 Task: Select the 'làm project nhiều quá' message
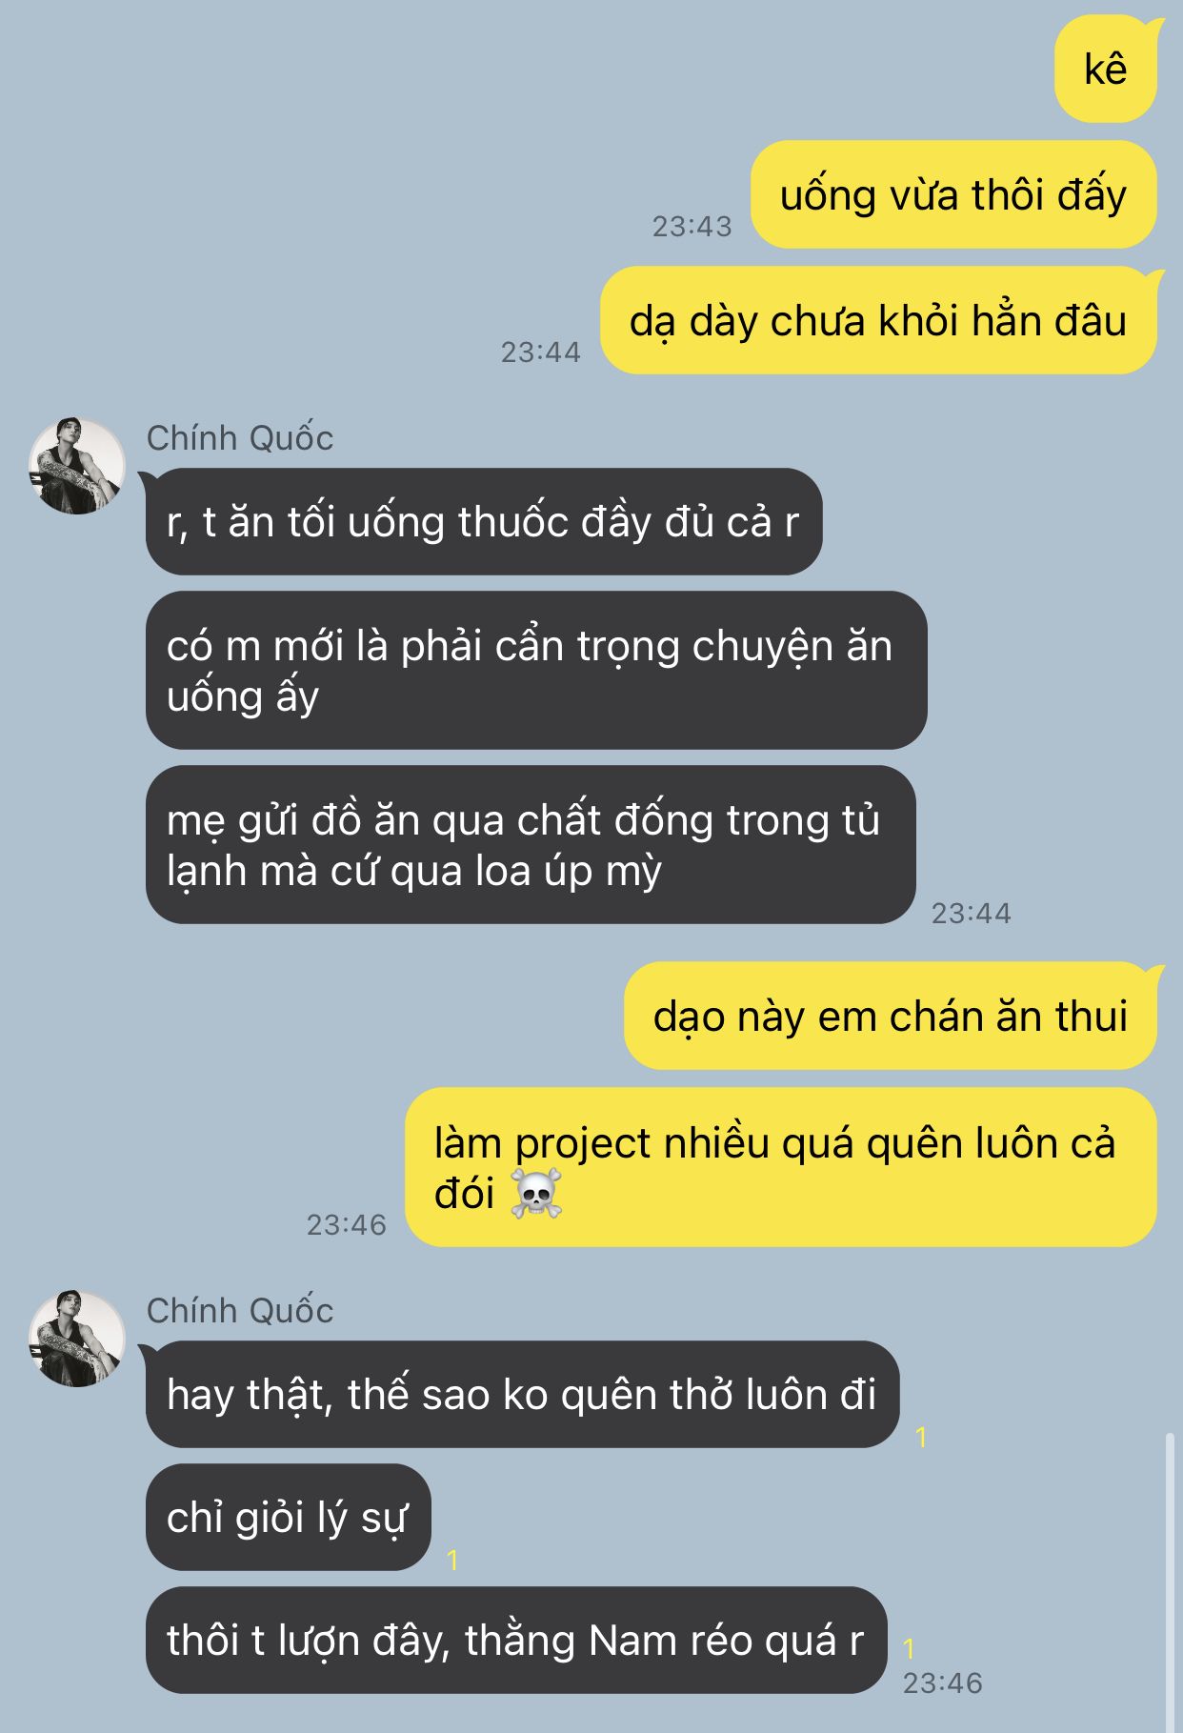click(x=781, y=1167)
